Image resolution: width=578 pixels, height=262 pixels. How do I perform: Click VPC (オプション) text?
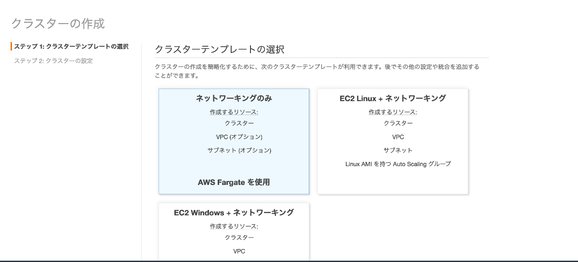(x=239, y=137)
